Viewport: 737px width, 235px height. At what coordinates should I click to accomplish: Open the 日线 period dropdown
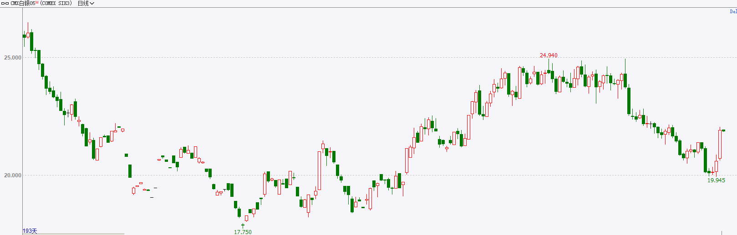pos(86,3)
